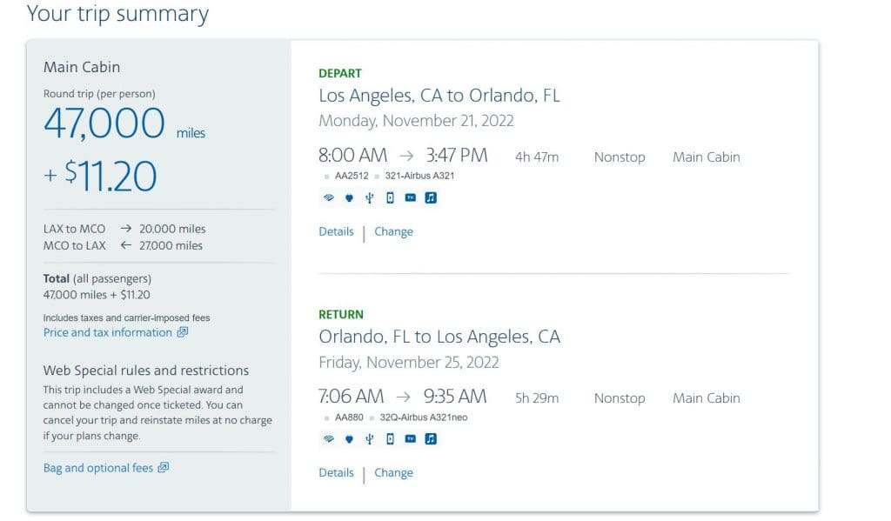Click the personal device entertainment icon for AA2512

coord(390,197)
